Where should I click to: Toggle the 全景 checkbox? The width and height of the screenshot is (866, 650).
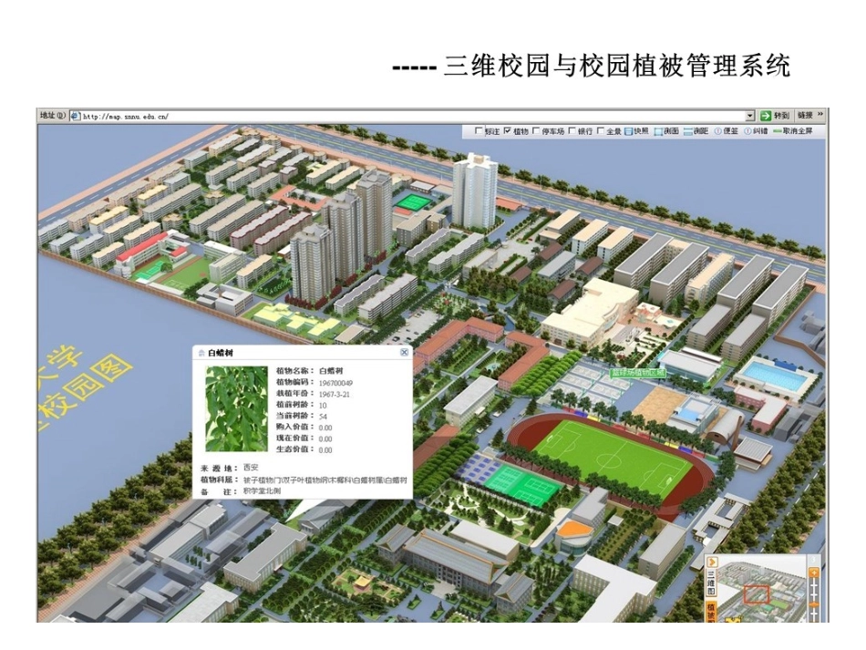[601, 131]
